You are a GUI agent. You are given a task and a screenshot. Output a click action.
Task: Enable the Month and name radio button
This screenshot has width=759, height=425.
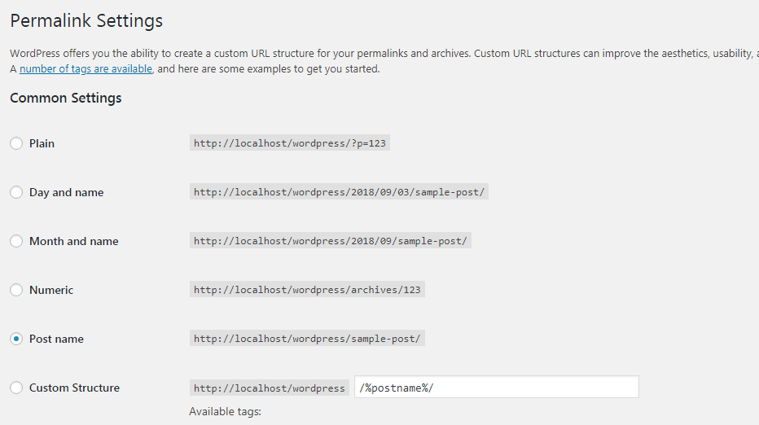coord(16,241)
